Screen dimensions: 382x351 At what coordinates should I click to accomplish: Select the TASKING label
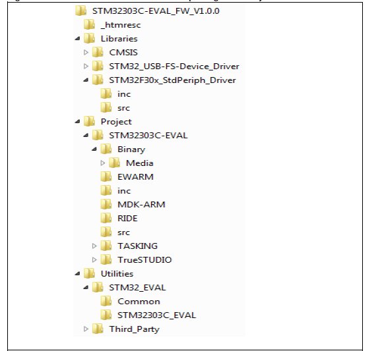point(138,246)
